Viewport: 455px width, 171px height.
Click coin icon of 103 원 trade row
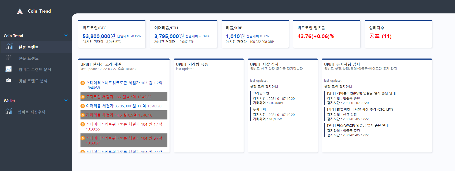tap(83, 83)
